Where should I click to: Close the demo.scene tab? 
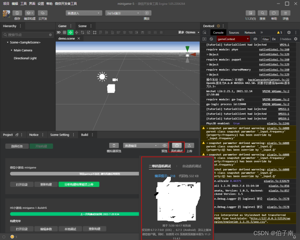(79, 38)
